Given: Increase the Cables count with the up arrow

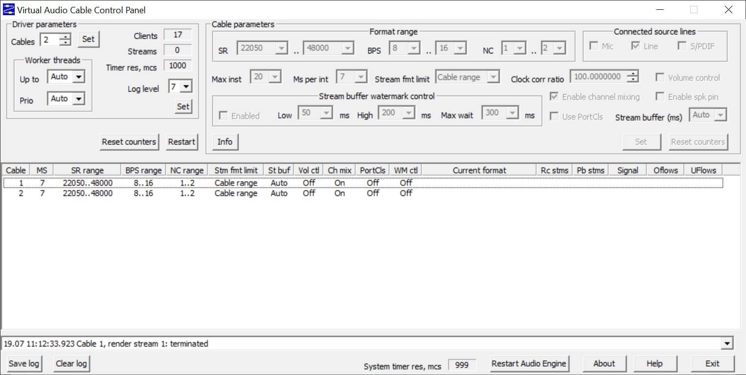Looking at the screenshot, I should [x=66, y=37].
